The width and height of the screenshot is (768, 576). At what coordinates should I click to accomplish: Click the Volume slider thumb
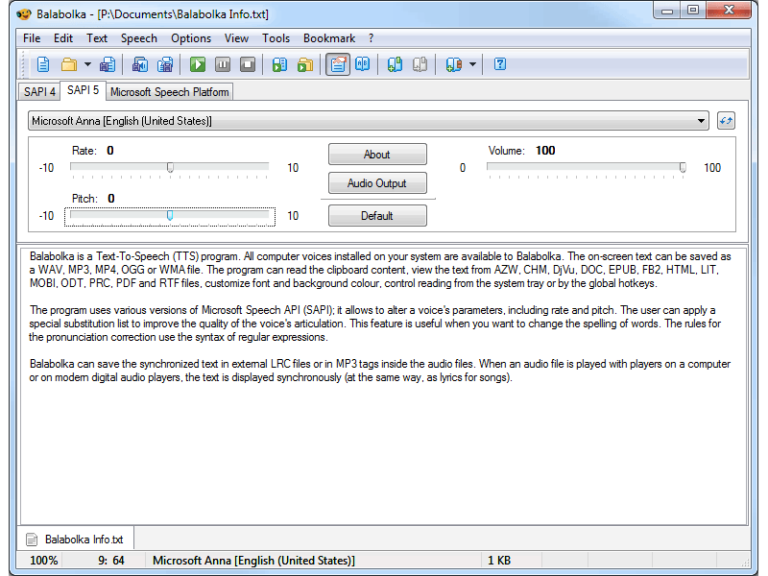tap(683, 167)
